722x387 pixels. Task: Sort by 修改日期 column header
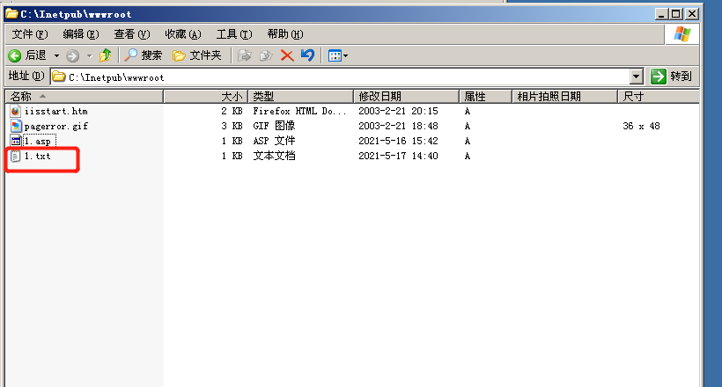click(x=407, y=97)
